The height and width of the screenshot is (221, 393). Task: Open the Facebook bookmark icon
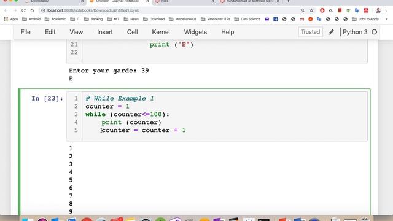(x=276, y=19)
